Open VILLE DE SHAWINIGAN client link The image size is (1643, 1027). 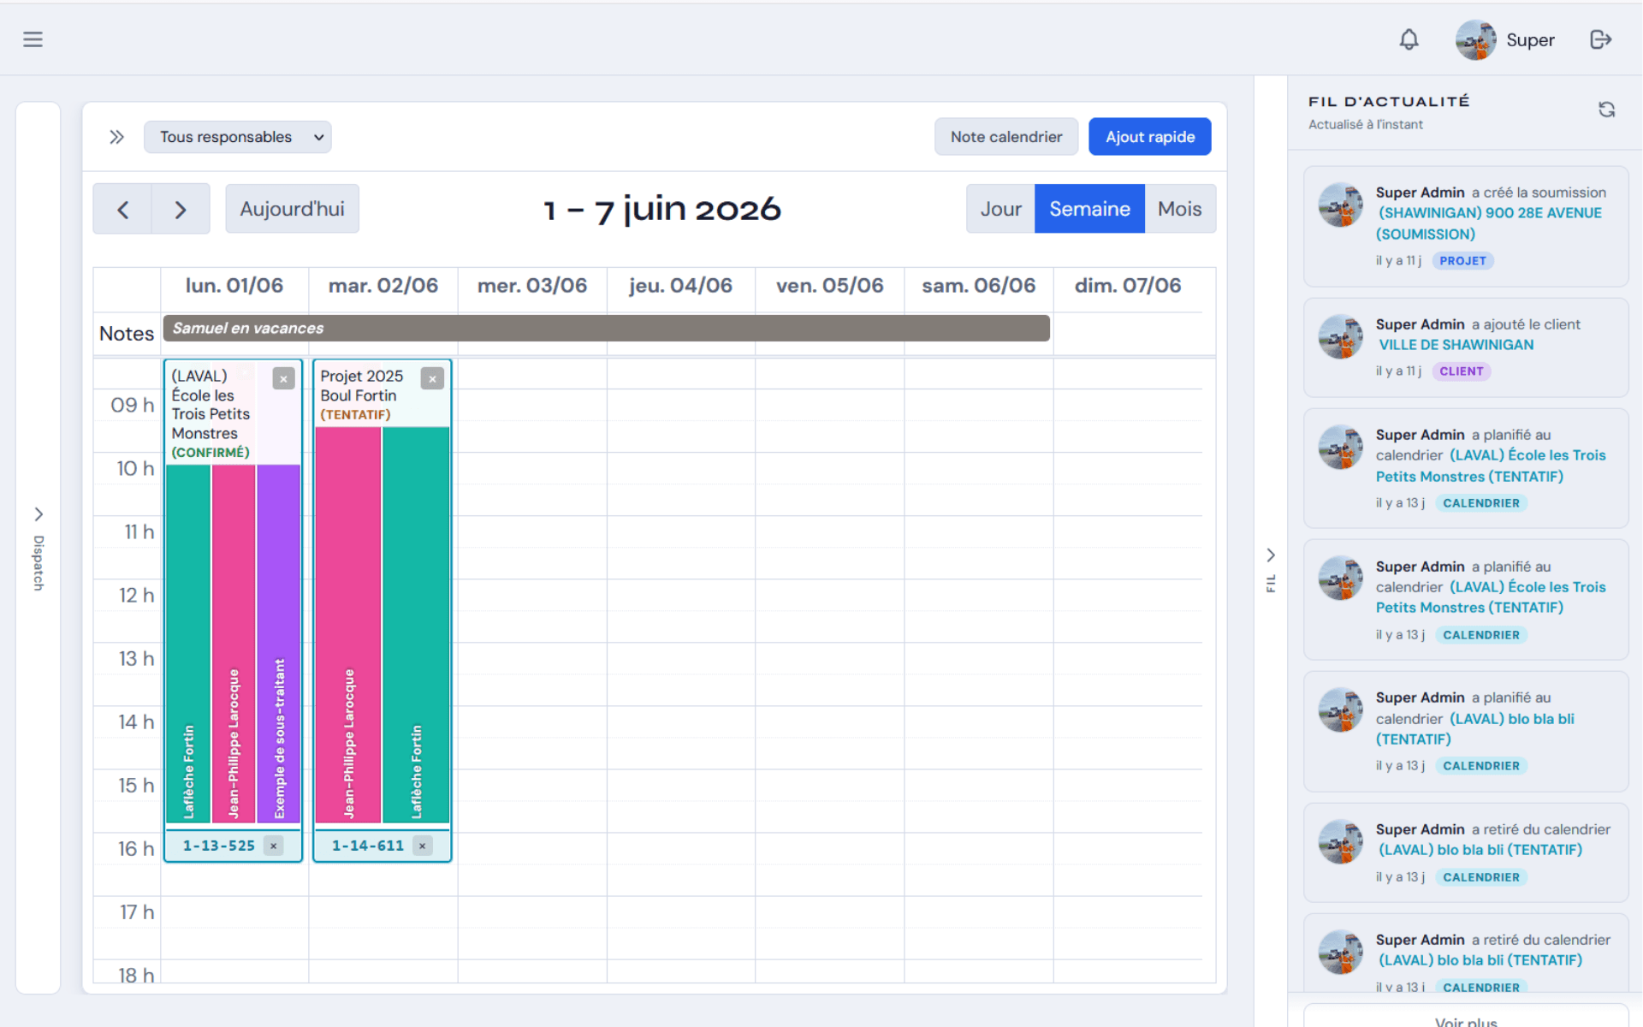pos(1456,345)
